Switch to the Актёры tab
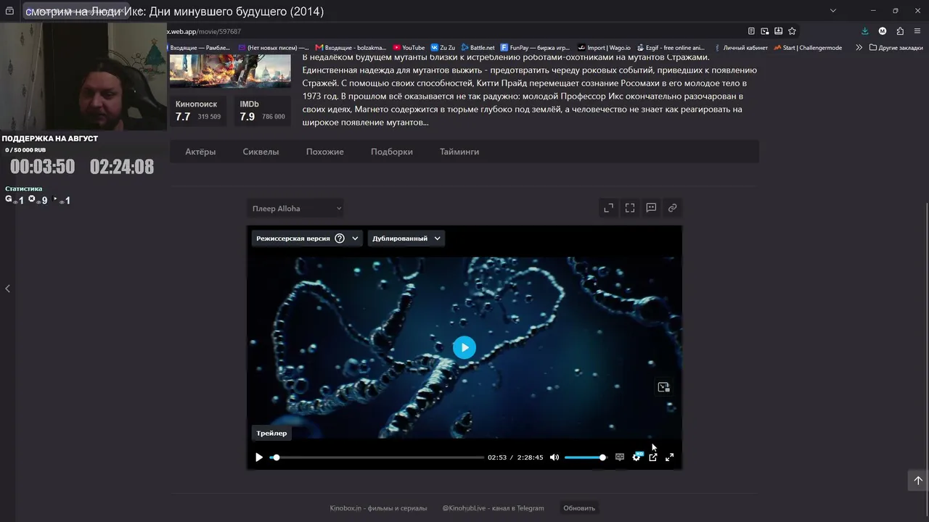Image resolution: width=929 pixels, height=522 pixels. (x=200, y=152)
